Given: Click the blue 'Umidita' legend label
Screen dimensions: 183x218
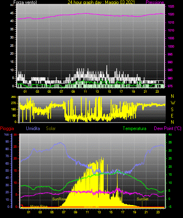Looking at the screenshot, I should 33,128.
